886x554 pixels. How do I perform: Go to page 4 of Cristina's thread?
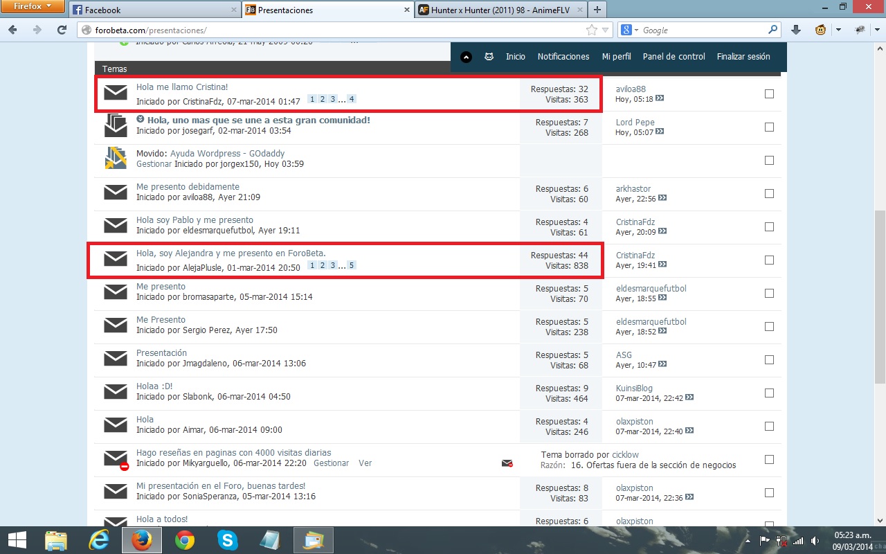point(352,100)
